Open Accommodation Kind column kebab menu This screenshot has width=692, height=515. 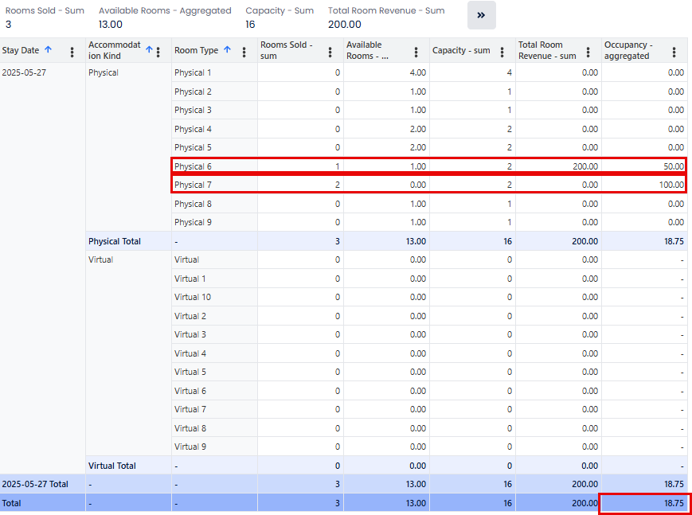click(158, 52)
